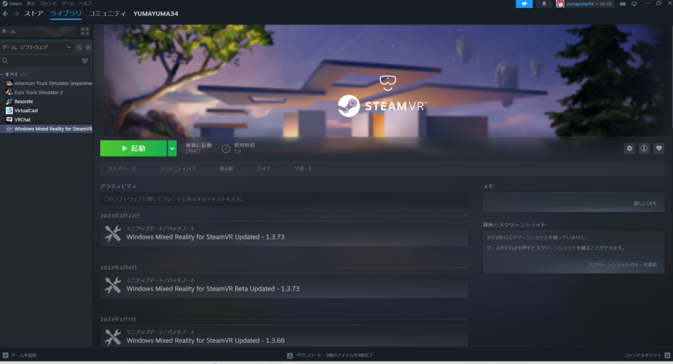
Task: Open notifications bell icon
Action: [544, 4]
